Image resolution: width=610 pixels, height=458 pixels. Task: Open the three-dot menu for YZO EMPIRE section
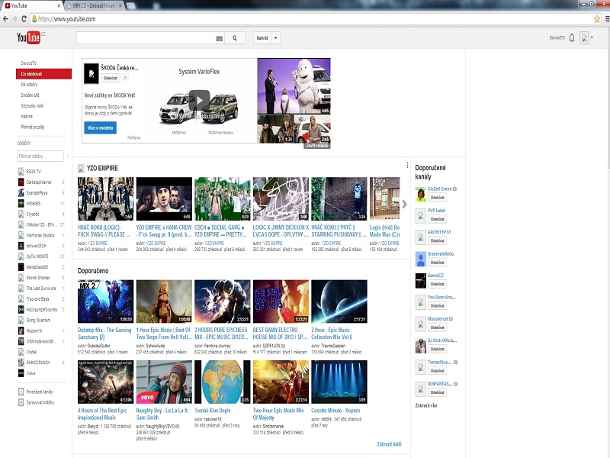coord(407,166)
